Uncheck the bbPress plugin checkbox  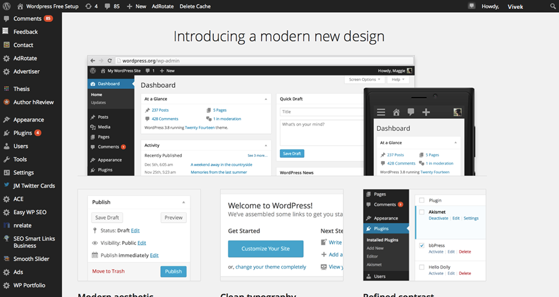(x=422, y=245)
